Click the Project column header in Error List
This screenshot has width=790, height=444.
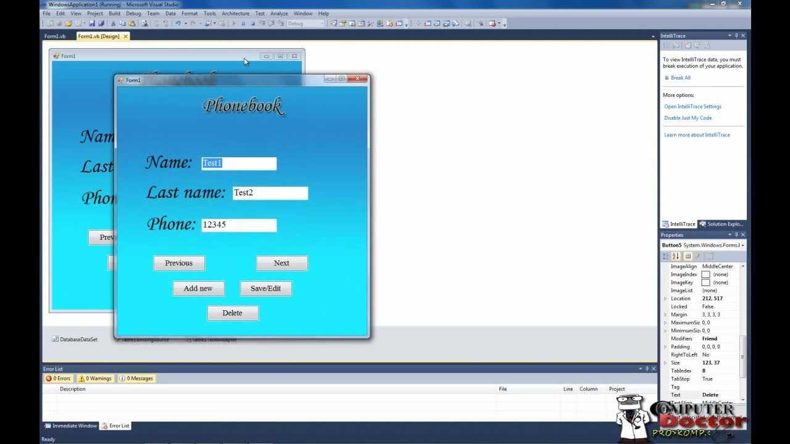coord(617,389)
